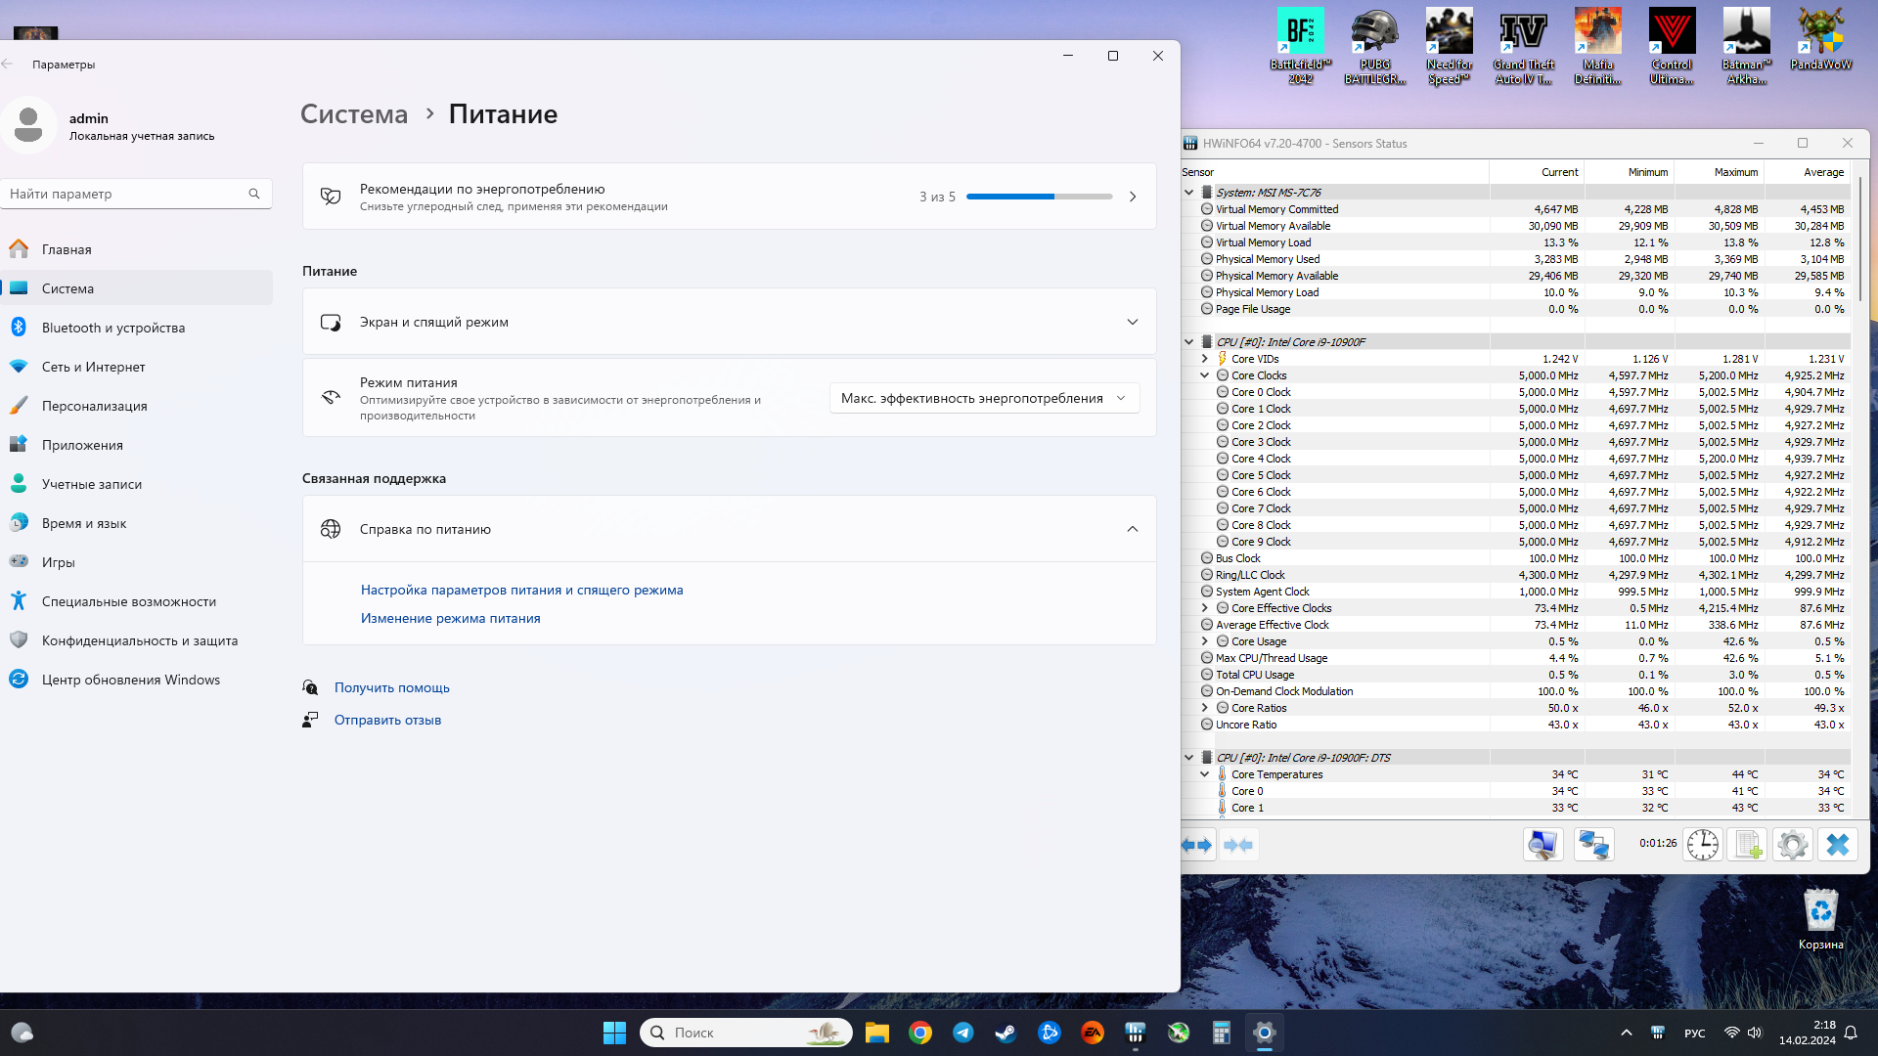
Task: Click the HWiNFO expand columns arrows icon
Action: click(1196, 845)
